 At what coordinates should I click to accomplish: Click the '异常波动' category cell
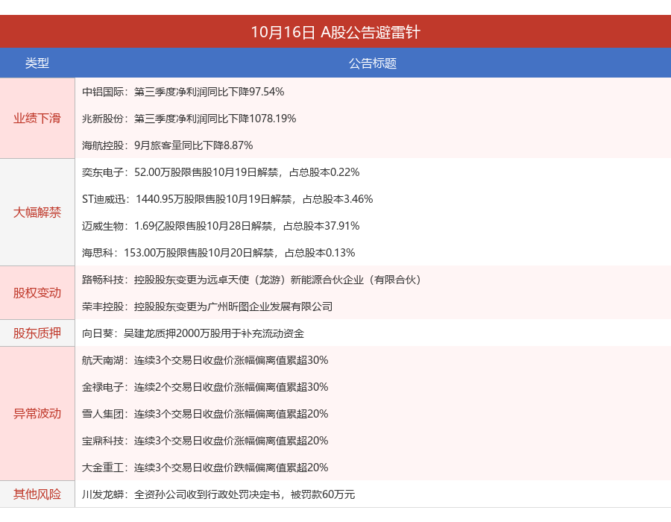pyautogui.click(x=37, y=413)
